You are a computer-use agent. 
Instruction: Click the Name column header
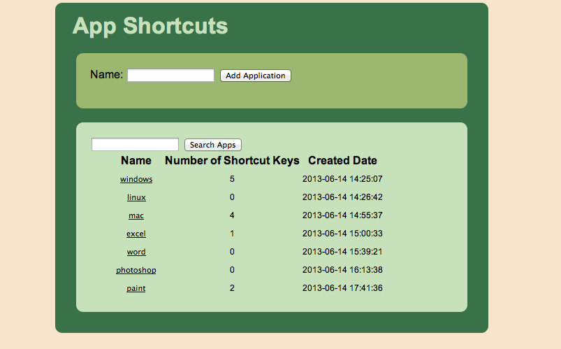click(x=136, y=161)
